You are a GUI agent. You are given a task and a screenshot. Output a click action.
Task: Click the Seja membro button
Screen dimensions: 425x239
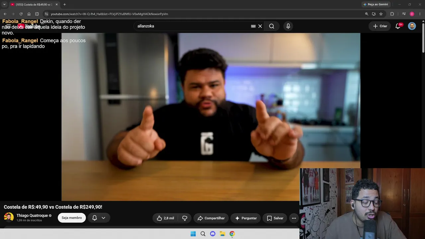[x=72, y=218]
